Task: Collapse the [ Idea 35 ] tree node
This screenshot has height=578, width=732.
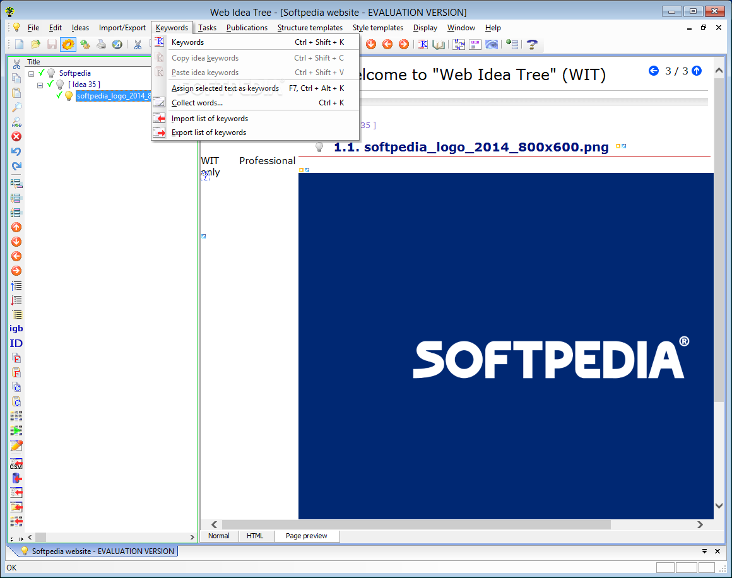Action: (40, 85)
